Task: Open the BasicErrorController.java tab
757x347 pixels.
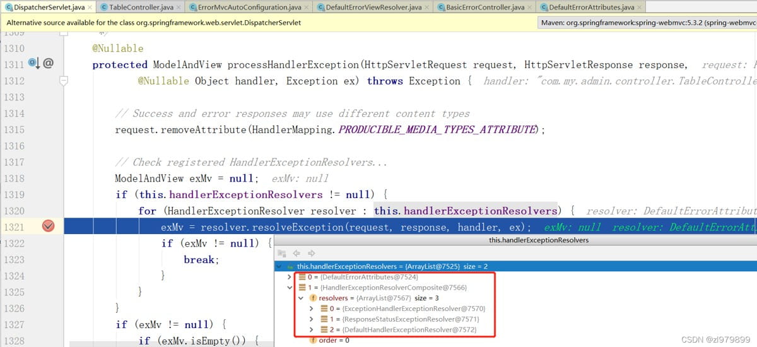Action: point(484,8)
